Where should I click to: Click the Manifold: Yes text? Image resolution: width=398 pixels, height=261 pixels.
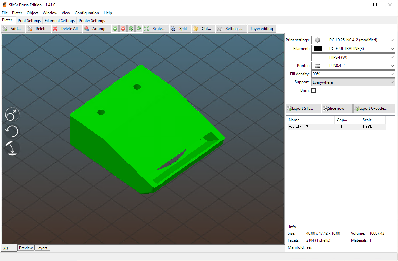coord(300,247)
